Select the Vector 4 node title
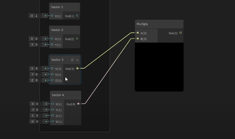 coord(58,95)
